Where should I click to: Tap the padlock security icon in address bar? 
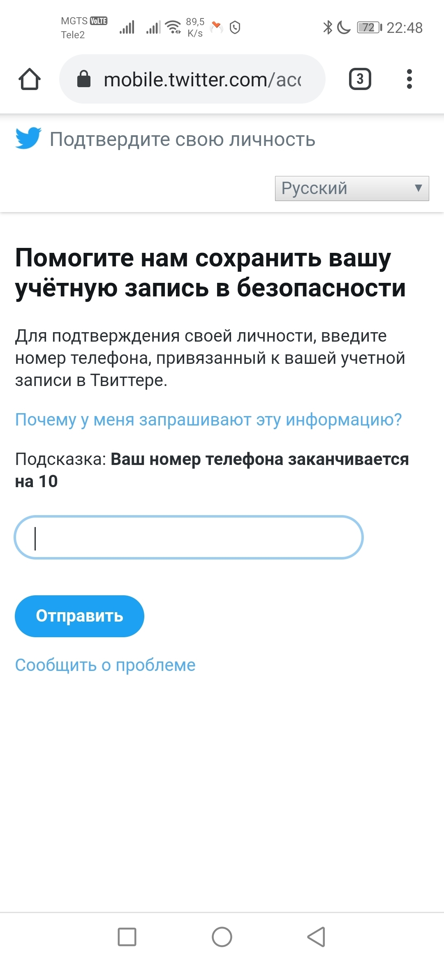tap(84, 79)
